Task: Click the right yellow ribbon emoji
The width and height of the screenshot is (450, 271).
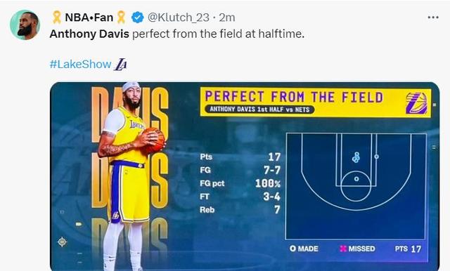Action: (x=121, y=17)
